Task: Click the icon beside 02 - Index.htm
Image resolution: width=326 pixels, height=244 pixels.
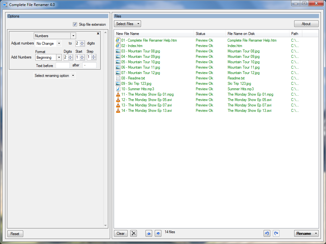Action: [118, 46]
